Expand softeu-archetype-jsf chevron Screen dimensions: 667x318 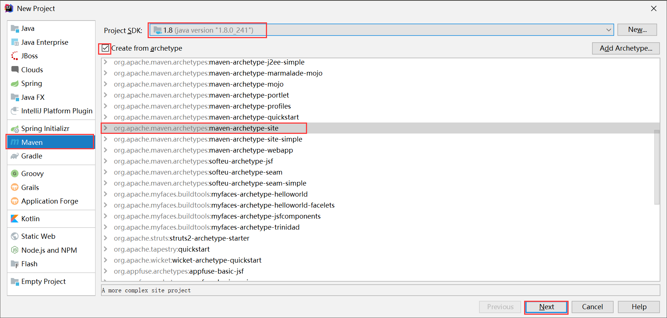point(106,161)
